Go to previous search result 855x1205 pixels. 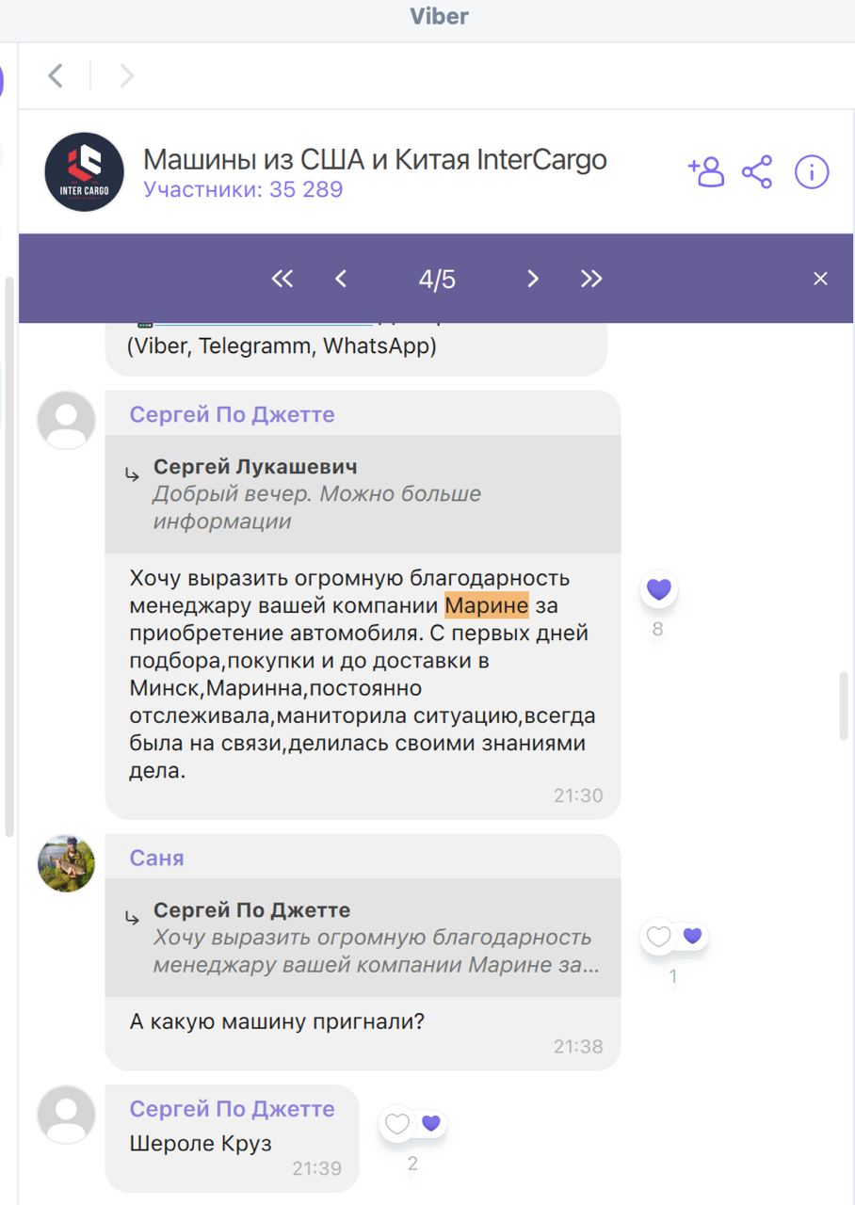341,279
